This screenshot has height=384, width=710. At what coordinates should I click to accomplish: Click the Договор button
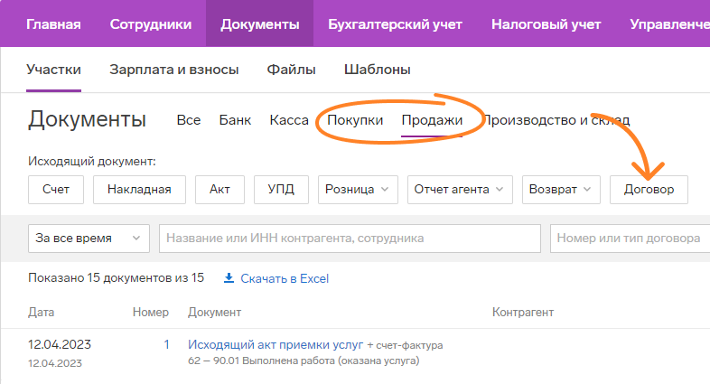[649, 189]
